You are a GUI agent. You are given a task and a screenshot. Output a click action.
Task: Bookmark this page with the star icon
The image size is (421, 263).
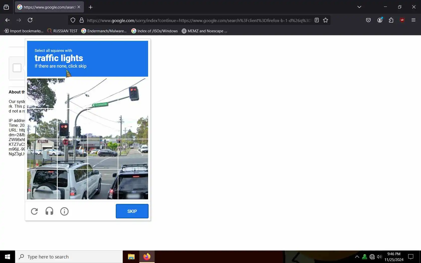click(x=326, y=20)
